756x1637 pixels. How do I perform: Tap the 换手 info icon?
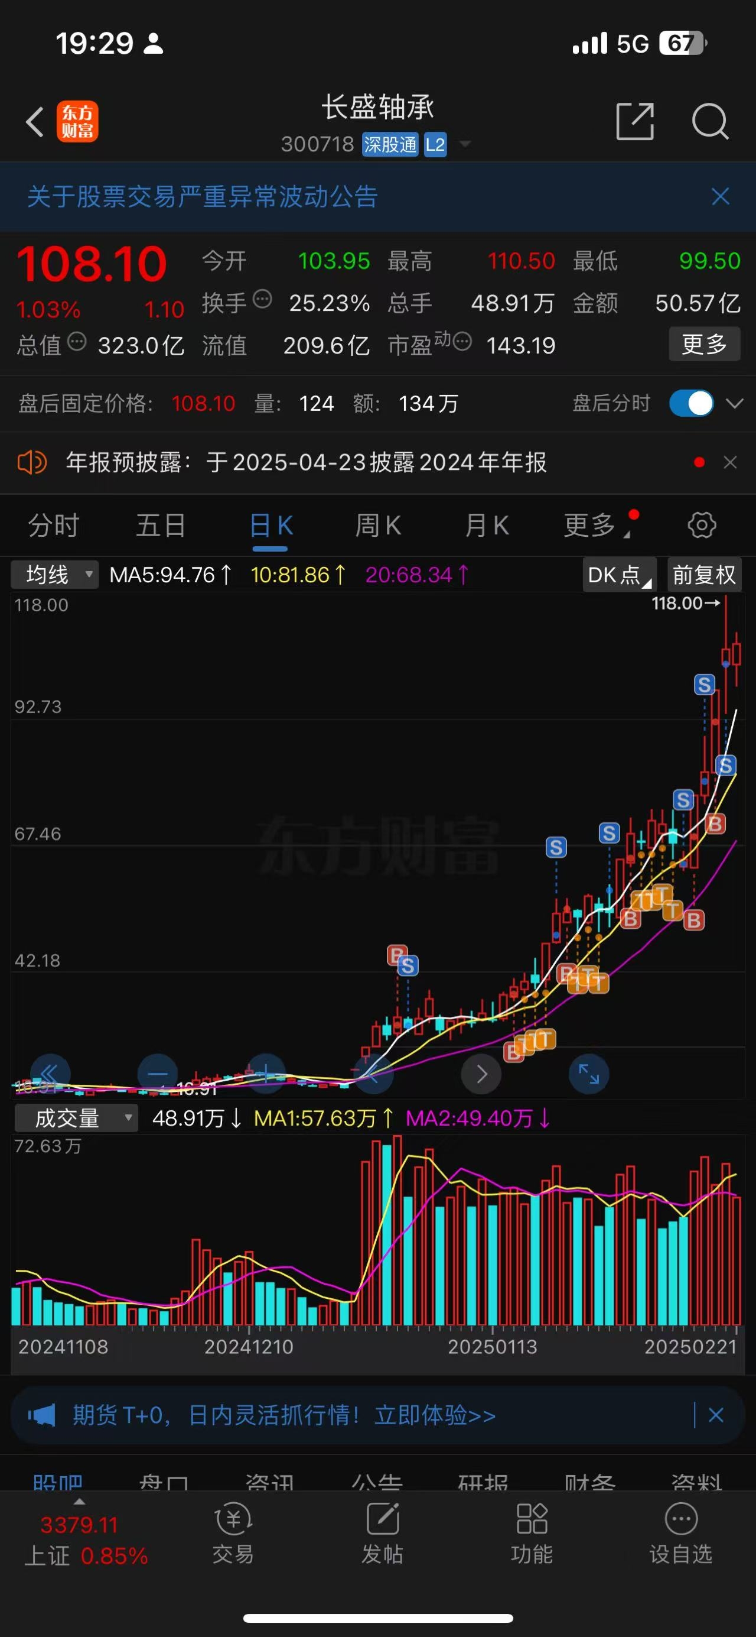262,299
